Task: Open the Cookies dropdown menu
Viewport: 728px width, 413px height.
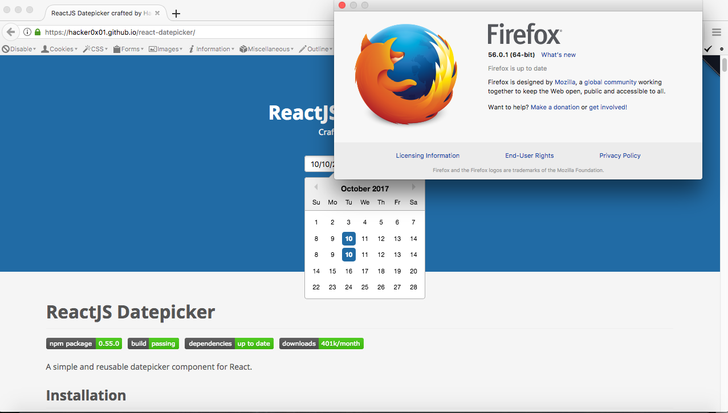Action: click(59, 49)
